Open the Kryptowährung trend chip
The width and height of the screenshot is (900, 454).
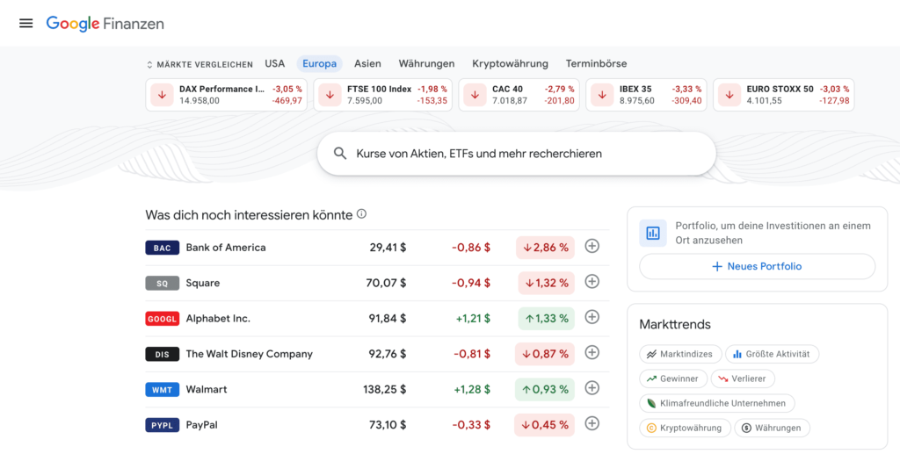[685, 429]
